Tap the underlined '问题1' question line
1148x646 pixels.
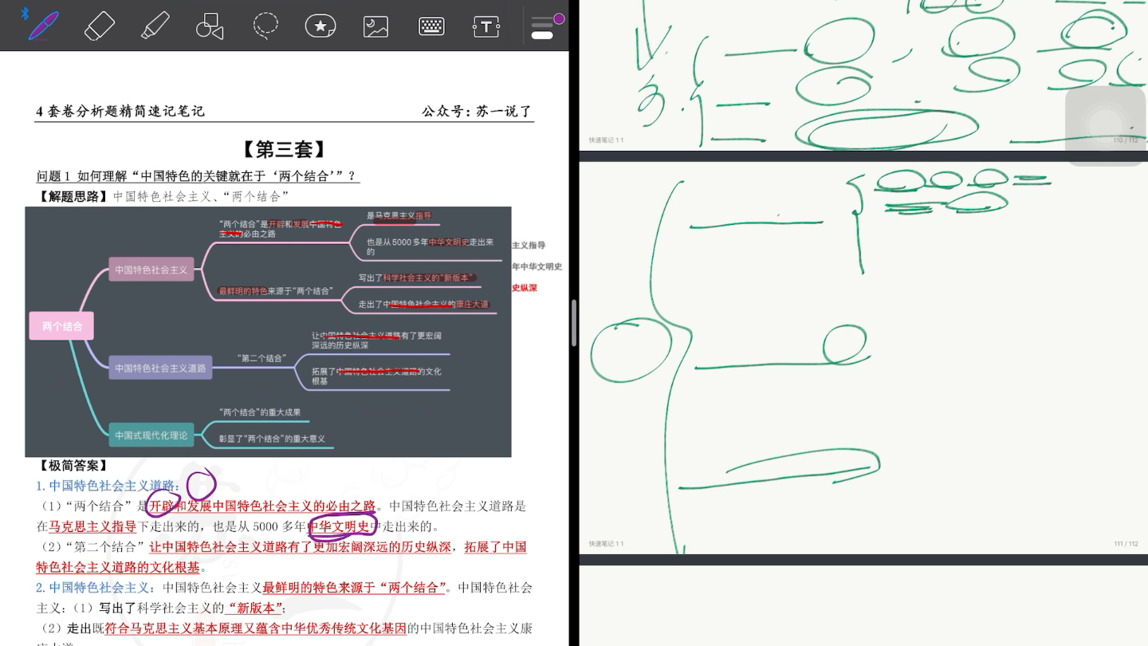[x=198, y=175]
